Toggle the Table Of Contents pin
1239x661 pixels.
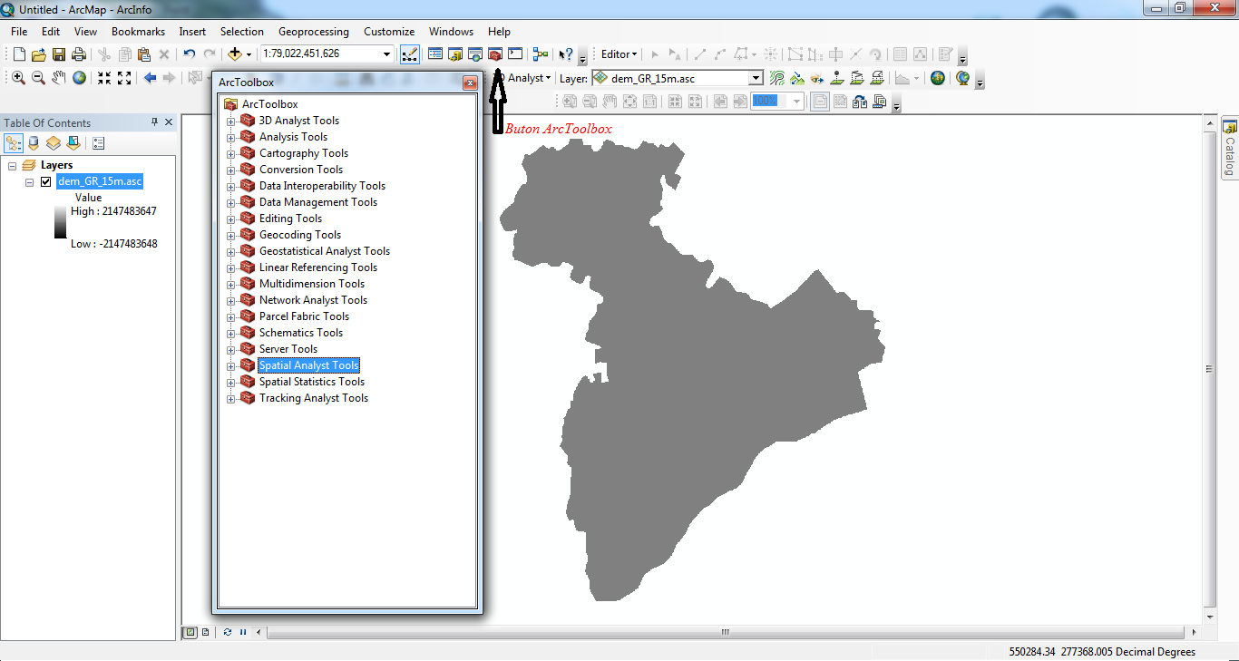click(x=154, y=122)
